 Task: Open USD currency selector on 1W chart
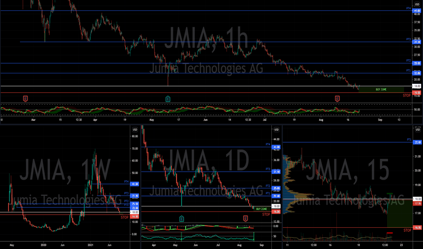coord(135,130)
